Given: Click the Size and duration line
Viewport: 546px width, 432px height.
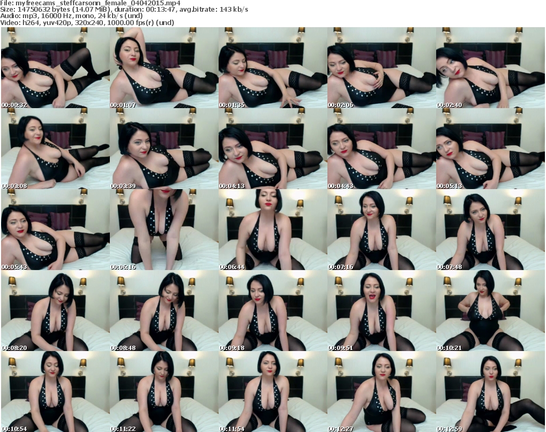Looking at the screenshot, I should pyautogui.click(x=124, y=10).
